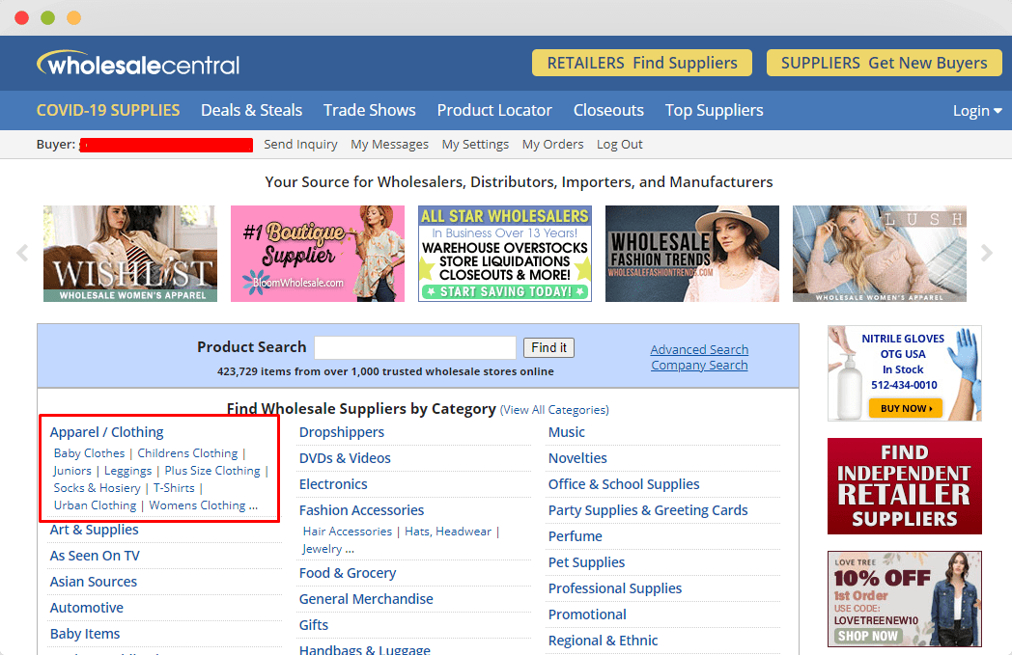Open Womens Clothing subcategory
Image resolution: width=1012 pixels, height=655 pixels.
click(198, 505)
